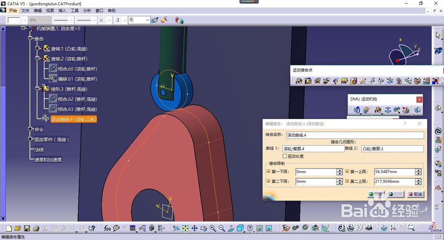
Task: Click the gear joint icon in 运动接合点 toolbar
Action: 417,81
